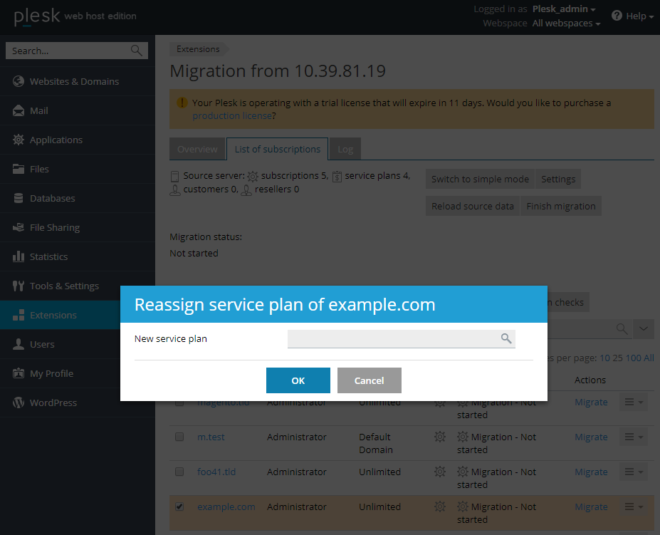
Task: Show 25 entries per page
Action: [x=617, y=358]
